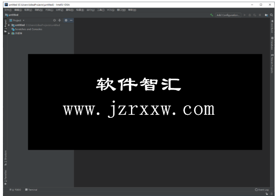Minimize the IntelliJ IDEA window

(252, 5)
